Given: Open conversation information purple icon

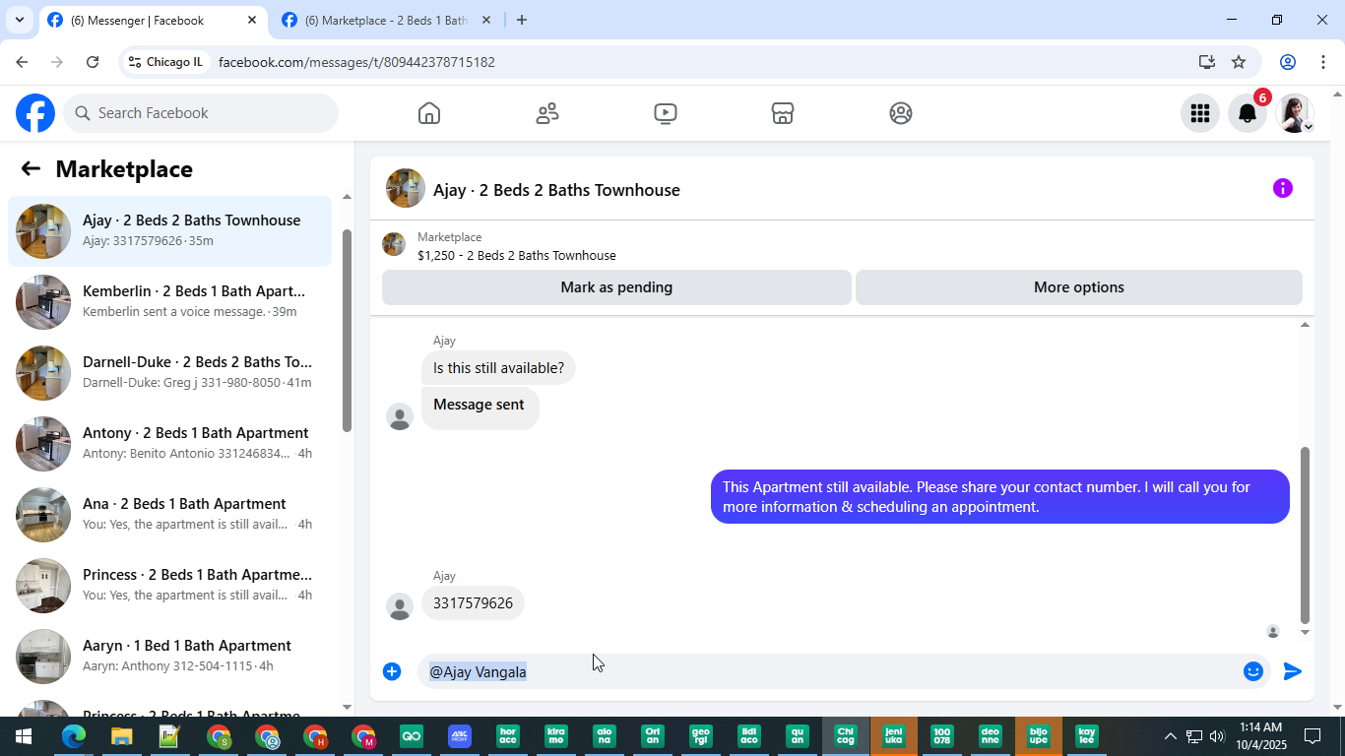Looking at the screenshot, I should pyautogui.click(x=1282, y=188).
